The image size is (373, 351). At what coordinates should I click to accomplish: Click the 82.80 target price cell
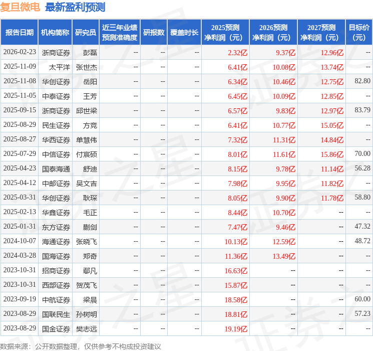[x=362, y=81]
